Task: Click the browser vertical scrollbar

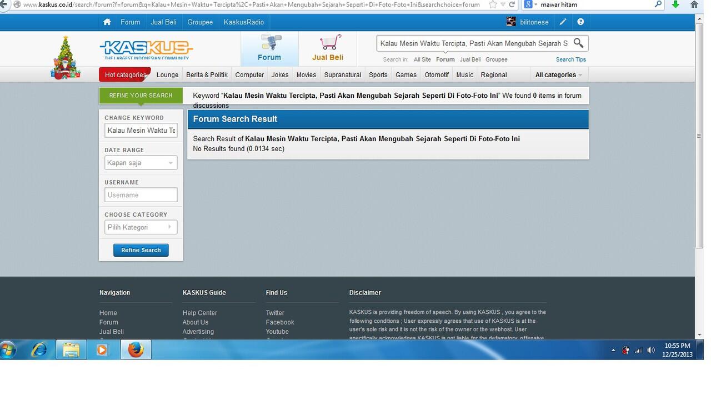Action: pyautogui.click(x=699, y=135)
